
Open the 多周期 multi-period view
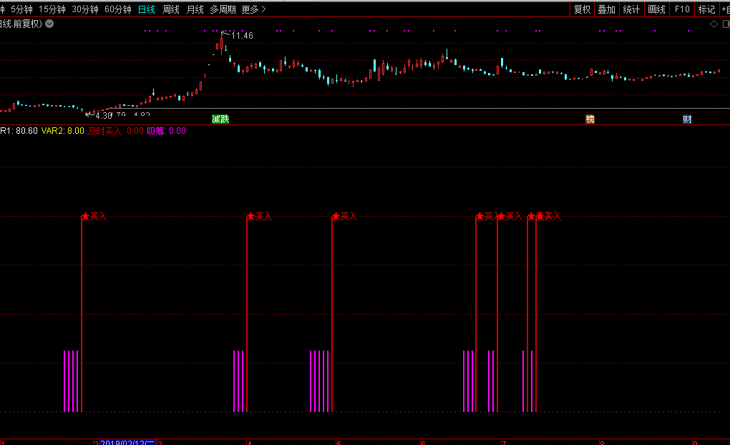coord(223,9)
